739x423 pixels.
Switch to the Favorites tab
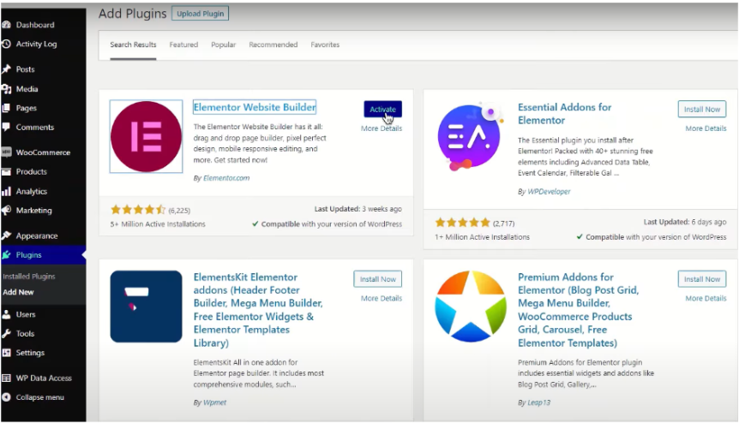click(325, 45)
